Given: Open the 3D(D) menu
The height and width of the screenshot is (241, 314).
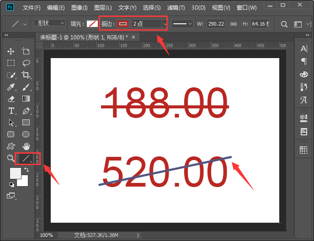Looking at the screenshot, I should (x=198, y=8).
